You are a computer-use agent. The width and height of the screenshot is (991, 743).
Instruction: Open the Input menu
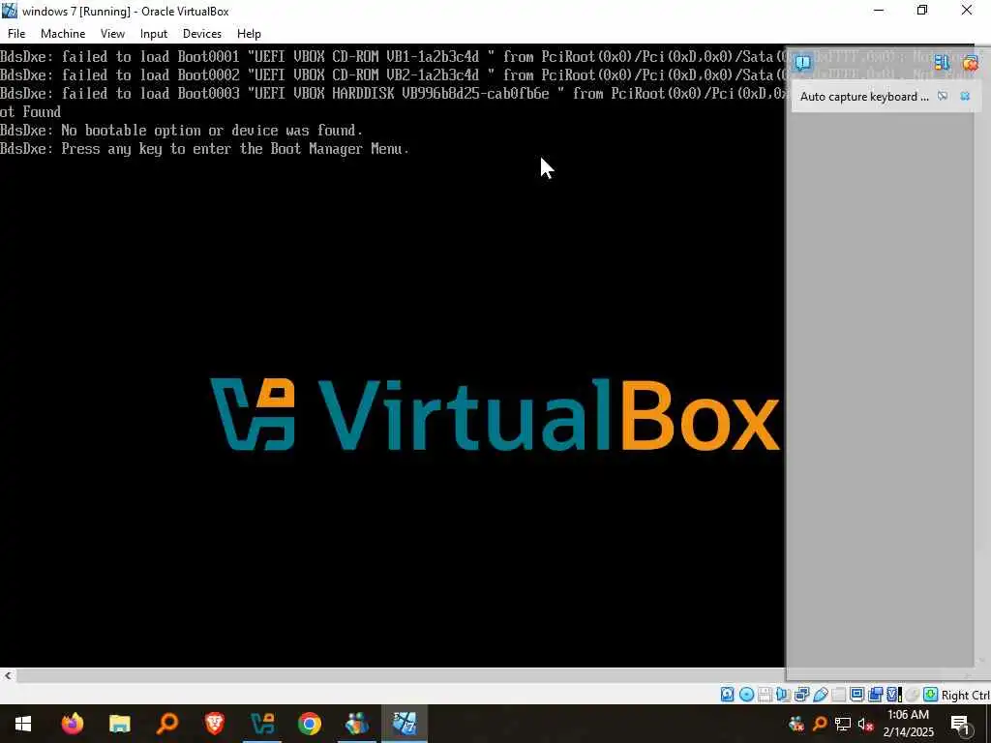[154, 34]
